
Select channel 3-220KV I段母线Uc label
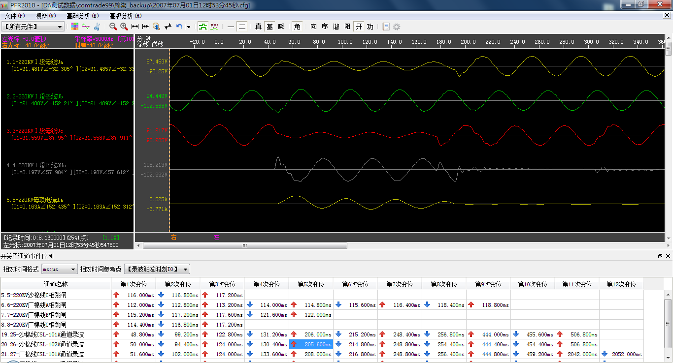34,131
